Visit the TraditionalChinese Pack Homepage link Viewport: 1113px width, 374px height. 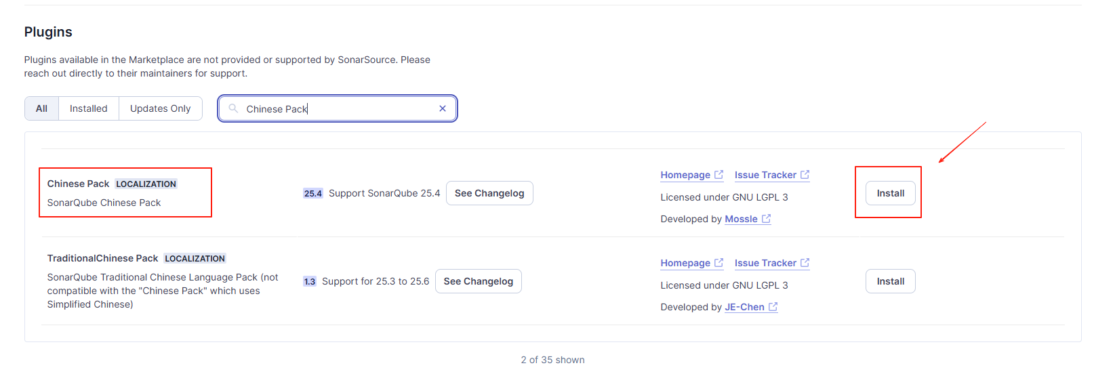pos(685,263)
